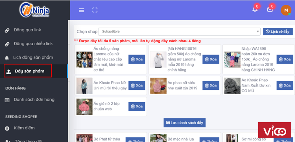Click thumbnail of Áo Khoác Phao Nam Xuất Dư
295x142 pixels.
[232, 86]
